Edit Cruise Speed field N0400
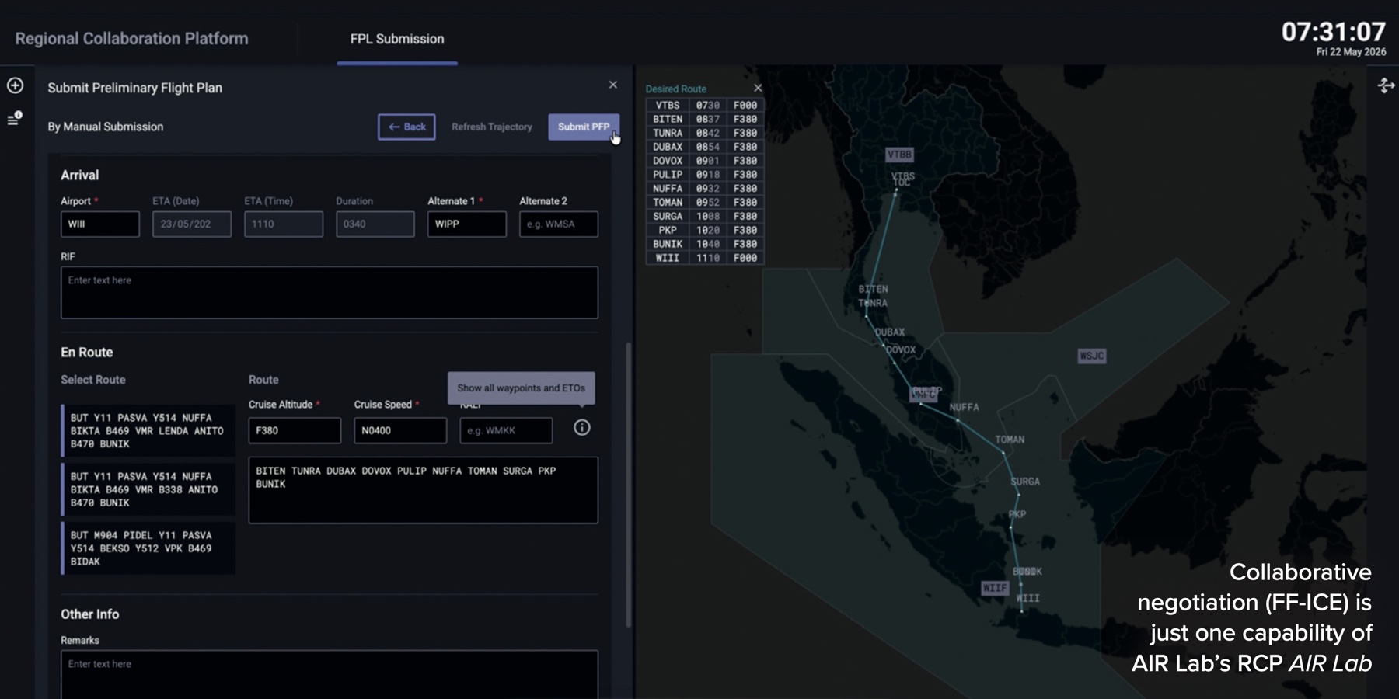 pos(400,430)
